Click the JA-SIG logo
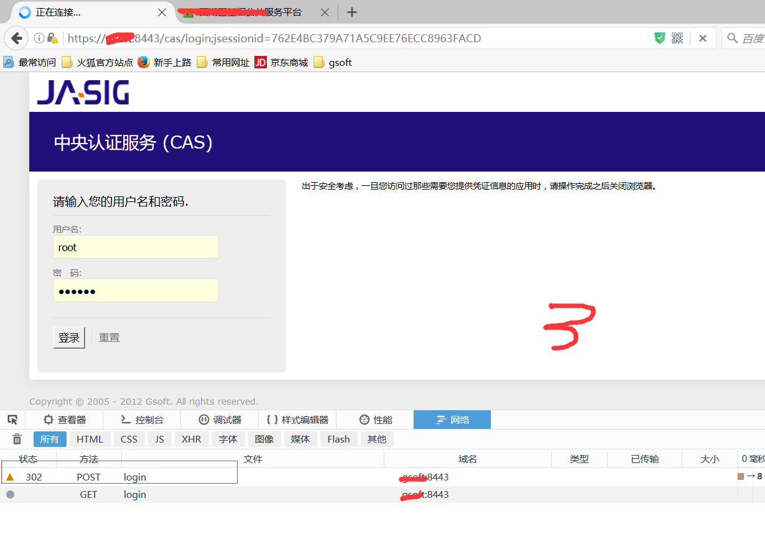The width and height of the screenshot is (765, 547). (x=83, y=93)
